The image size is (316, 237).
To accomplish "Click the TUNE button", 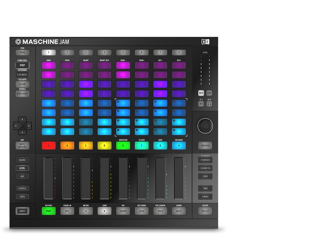I will tap(205, 188).
